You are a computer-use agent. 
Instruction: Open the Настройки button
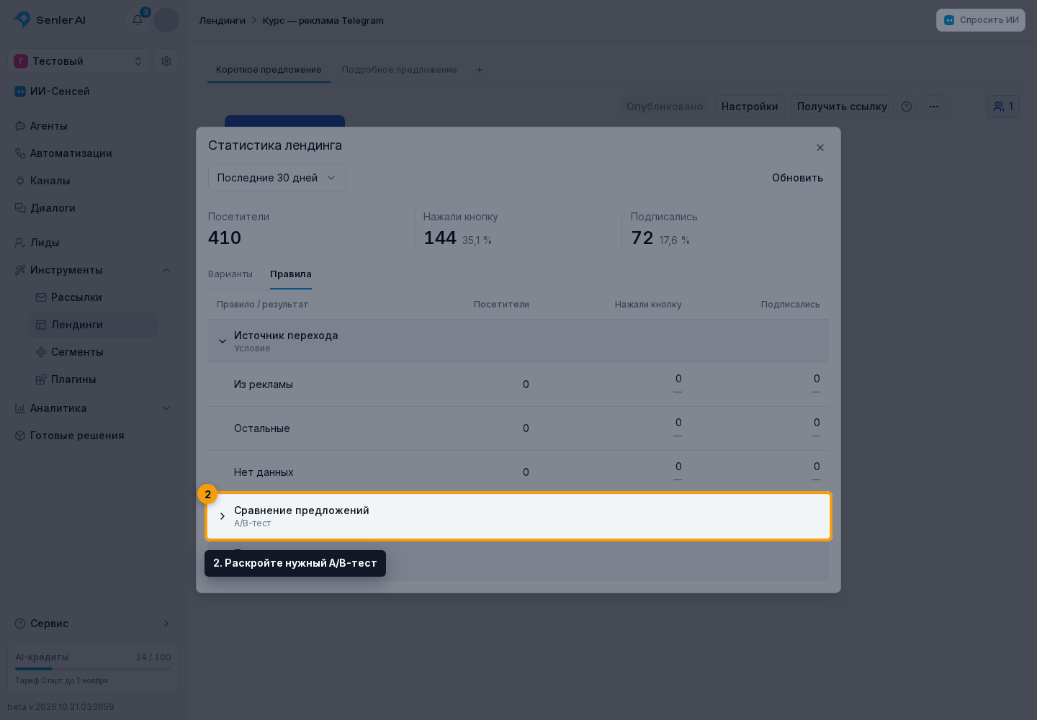coord(750,107)
